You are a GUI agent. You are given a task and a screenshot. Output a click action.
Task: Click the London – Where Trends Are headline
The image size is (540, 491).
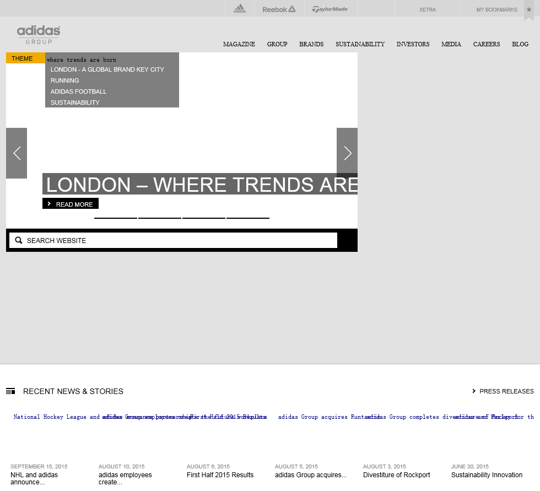[200, 184]
